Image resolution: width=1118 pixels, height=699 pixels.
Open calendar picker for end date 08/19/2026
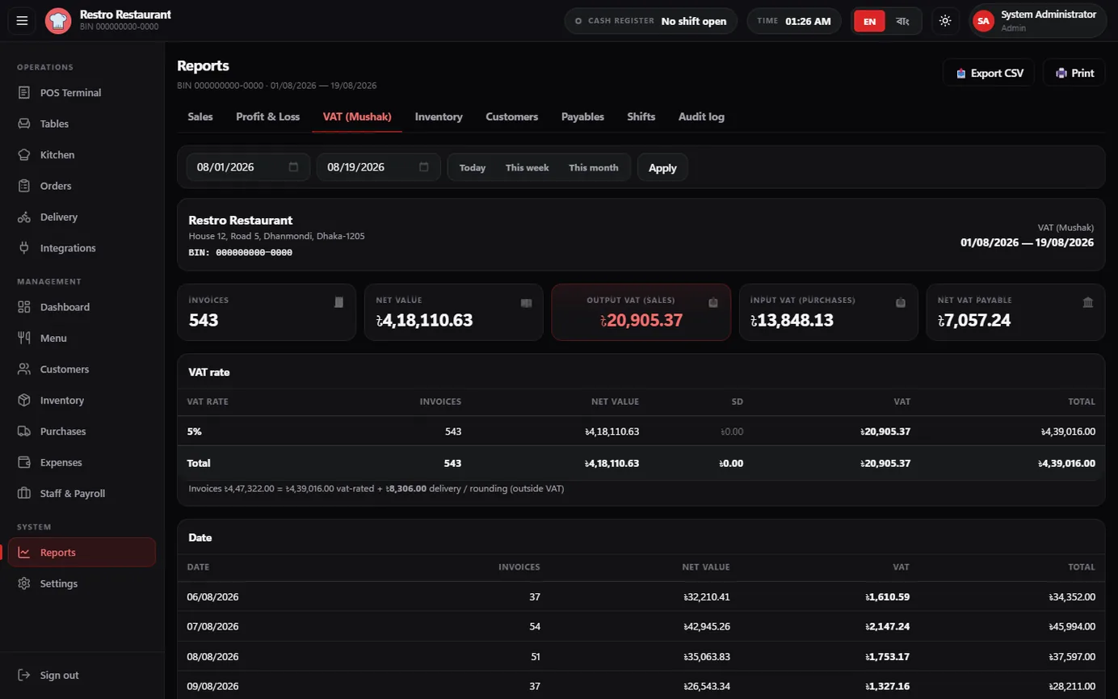pyautogui.click(x=424, y=167)
